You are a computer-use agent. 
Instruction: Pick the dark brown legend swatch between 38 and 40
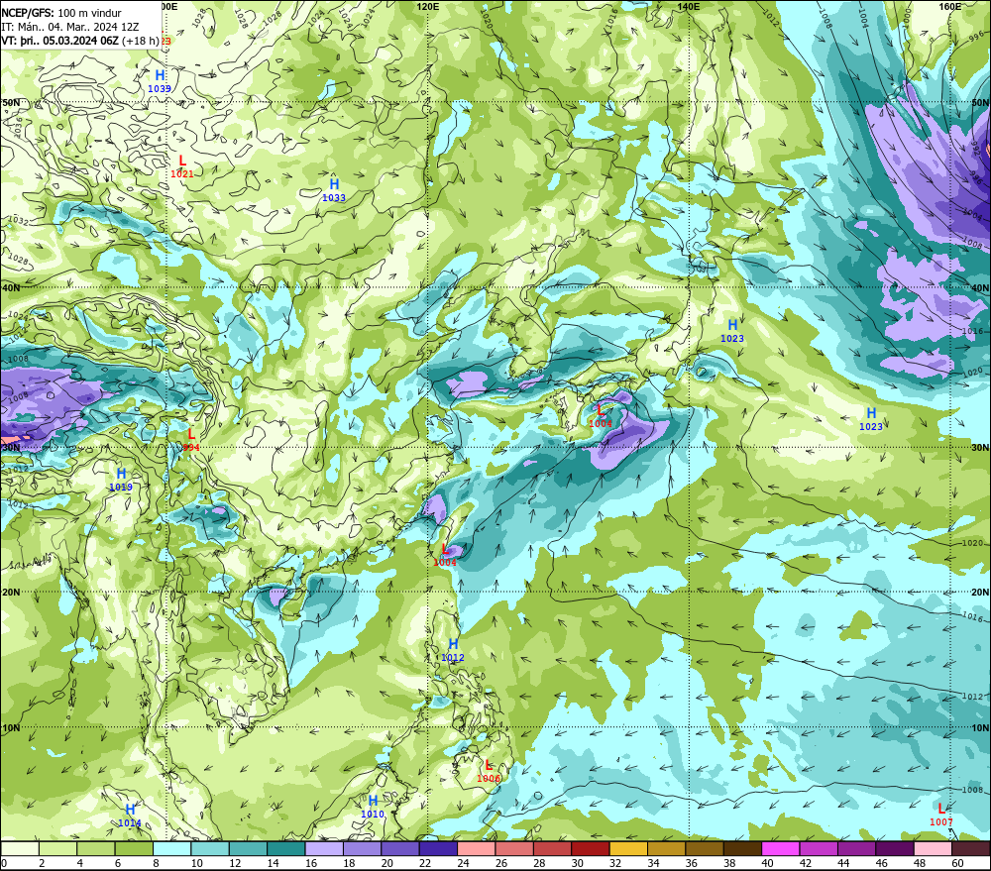(x=742, y=848)
